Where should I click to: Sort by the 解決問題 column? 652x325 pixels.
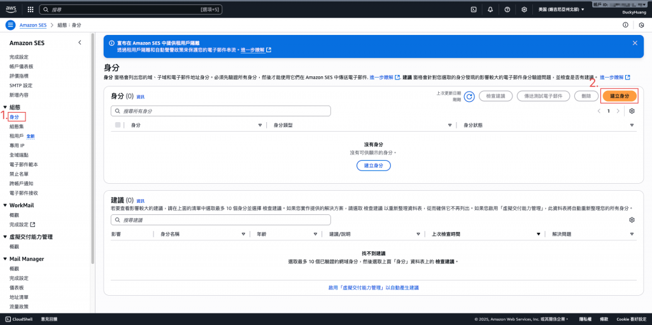(x=632, y=234)
